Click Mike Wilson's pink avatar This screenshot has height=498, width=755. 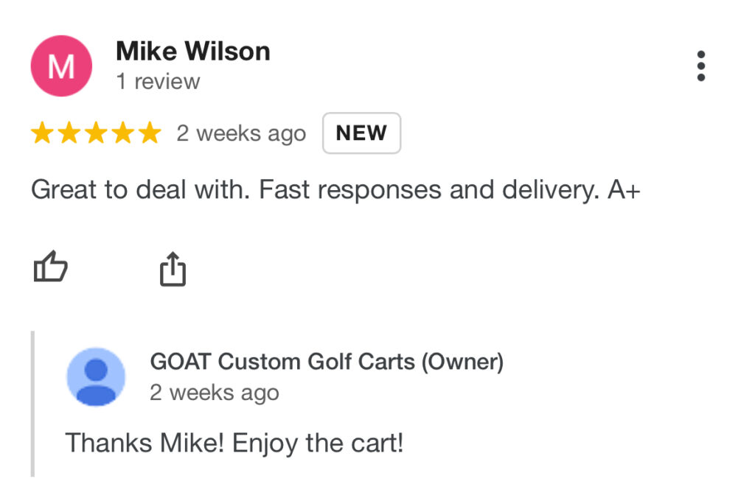(x=62, y=65)
